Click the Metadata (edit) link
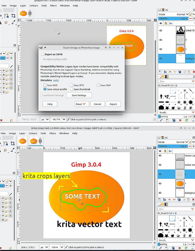 56,80
